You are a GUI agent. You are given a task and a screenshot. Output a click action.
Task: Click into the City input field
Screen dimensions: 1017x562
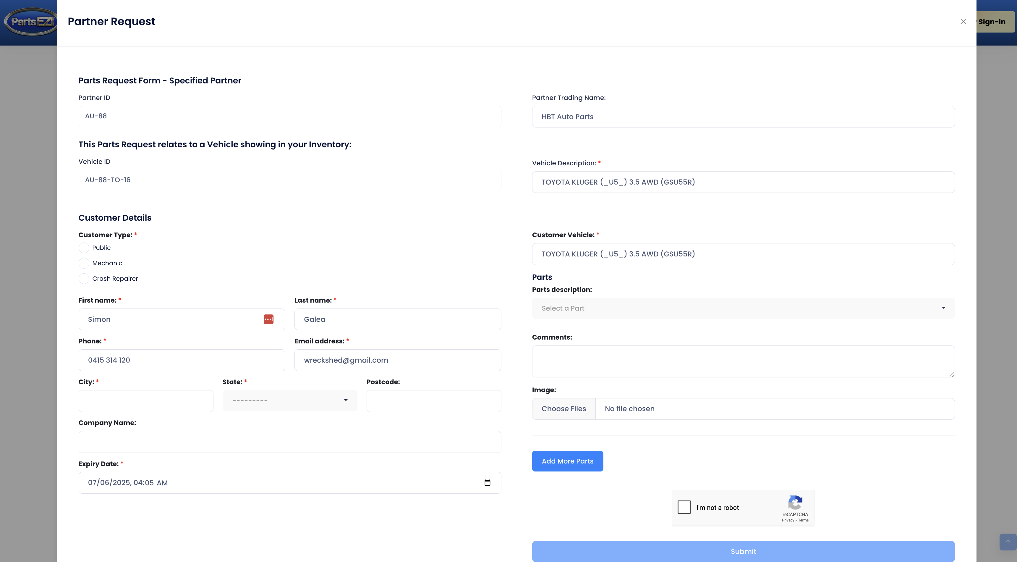tap(146, 401)
